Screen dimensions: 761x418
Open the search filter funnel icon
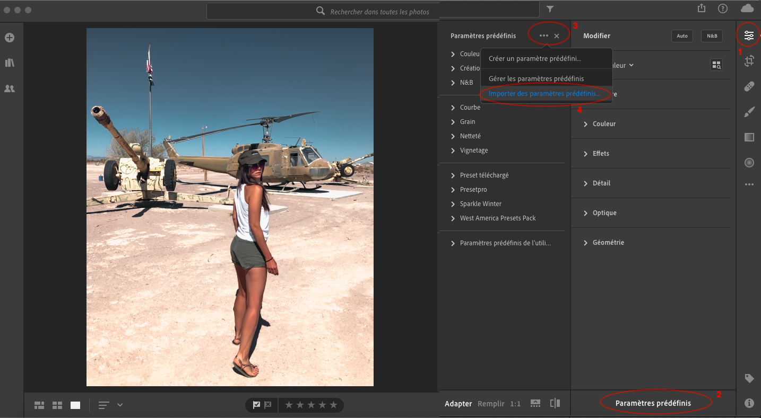click(x=550, y=9)
